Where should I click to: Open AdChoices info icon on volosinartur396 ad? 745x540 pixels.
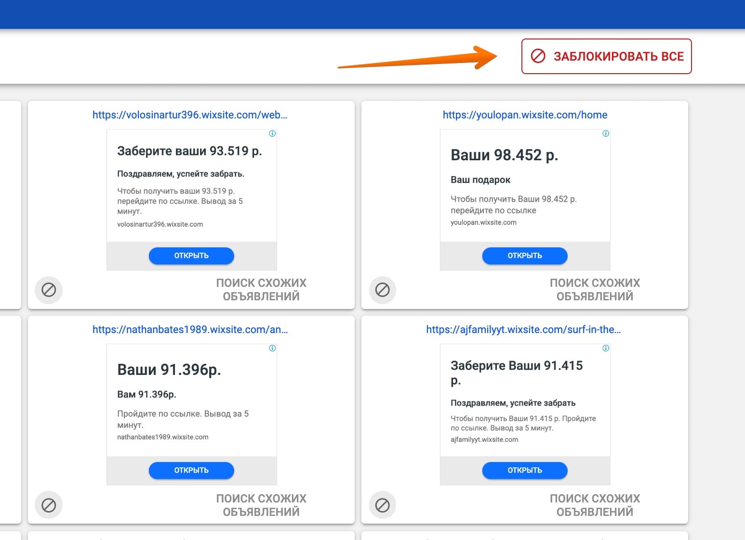tap(272, 133)
